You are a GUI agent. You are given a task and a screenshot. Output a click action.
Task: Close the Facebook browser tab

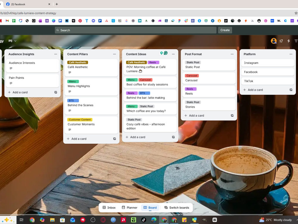[x=49, y=4]
